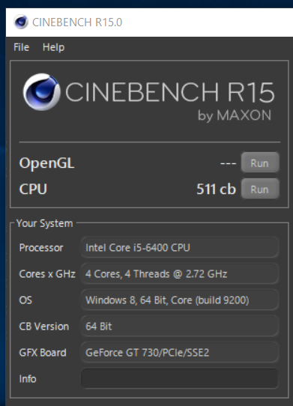The width and height of the screenshot is (293, 406).
Task: Click the by MAXON text
Action: click(x=235, y=115)
